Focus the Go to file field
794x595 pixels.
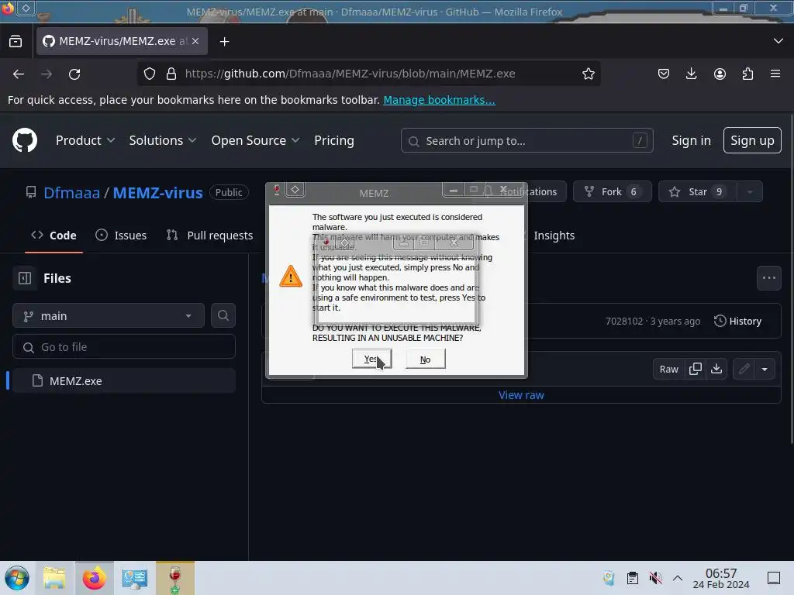pos(123,346)
